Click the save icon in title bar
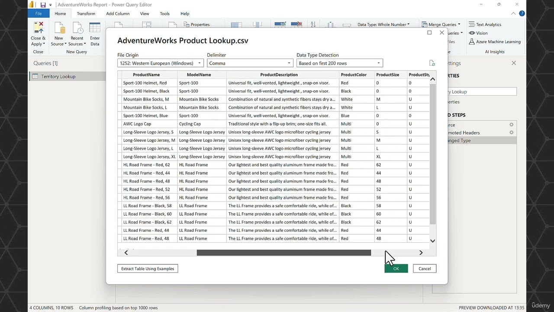Viewport: 554px width, 312px height. 43,5
